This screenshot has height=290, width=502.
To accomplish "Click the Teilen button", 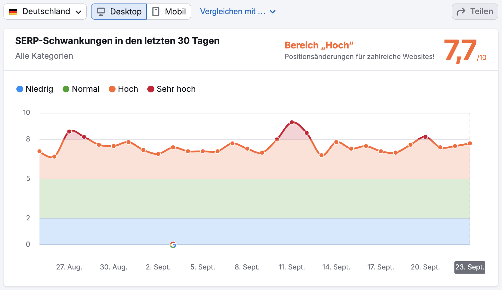I will [475, 11].
